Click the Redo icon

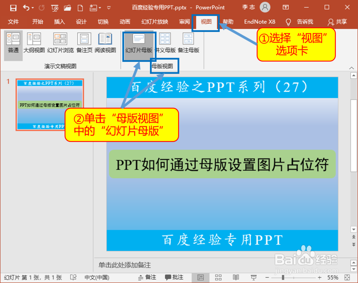(x=42, y=8)
